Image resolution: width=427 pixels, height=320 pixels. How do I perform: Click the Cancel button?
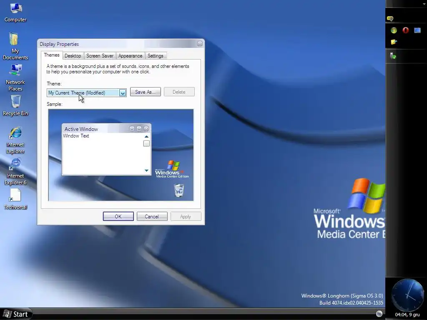(152, 216)
